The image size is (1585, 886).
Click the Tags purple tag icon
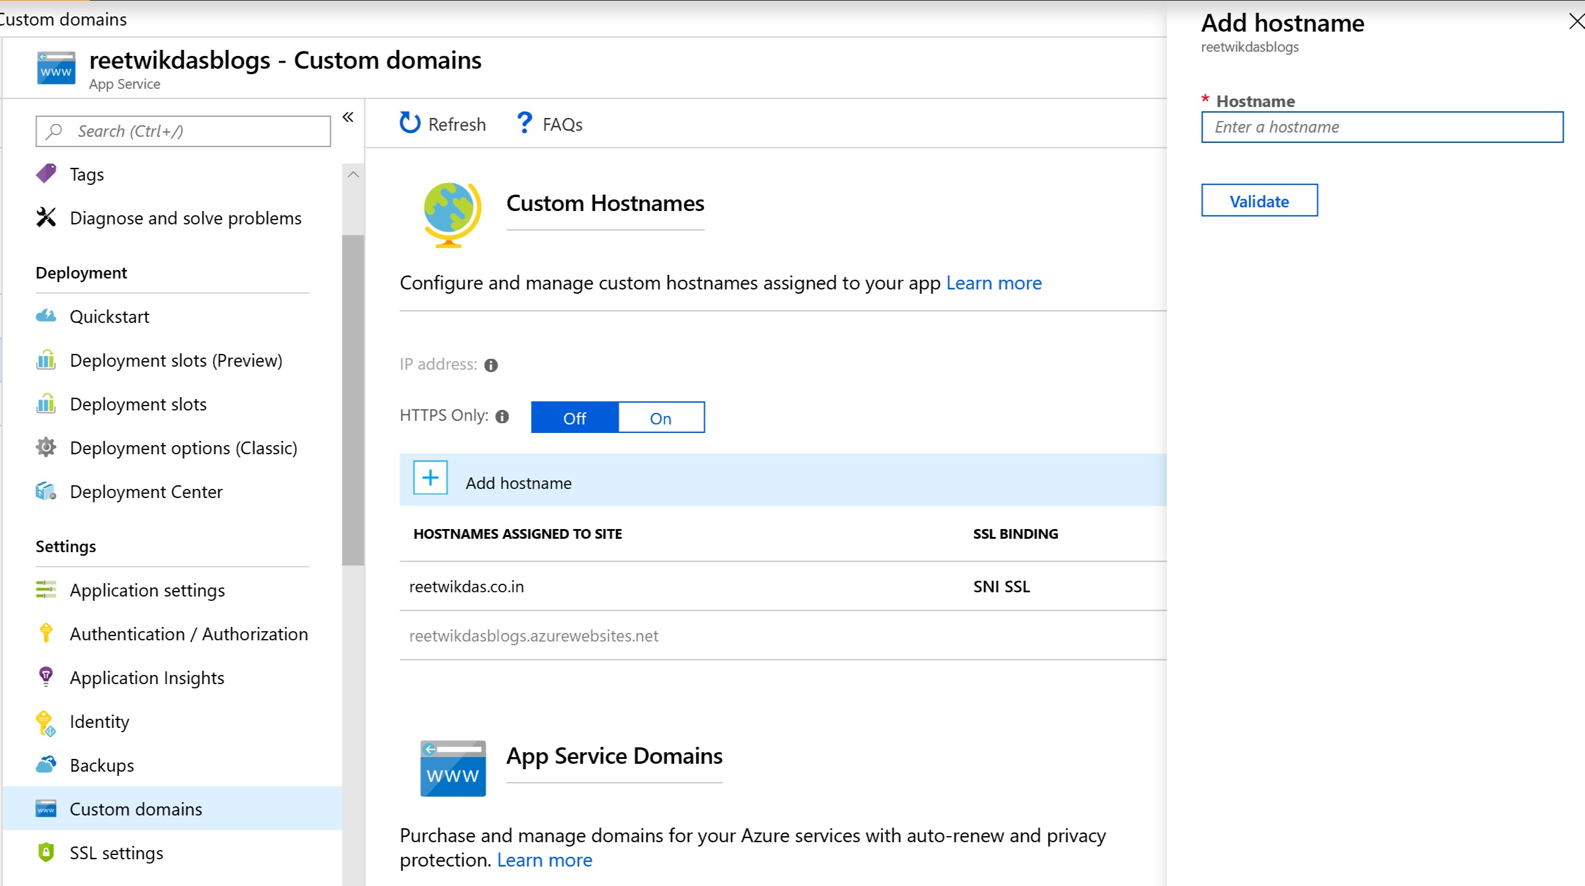(x=46, y=174)
